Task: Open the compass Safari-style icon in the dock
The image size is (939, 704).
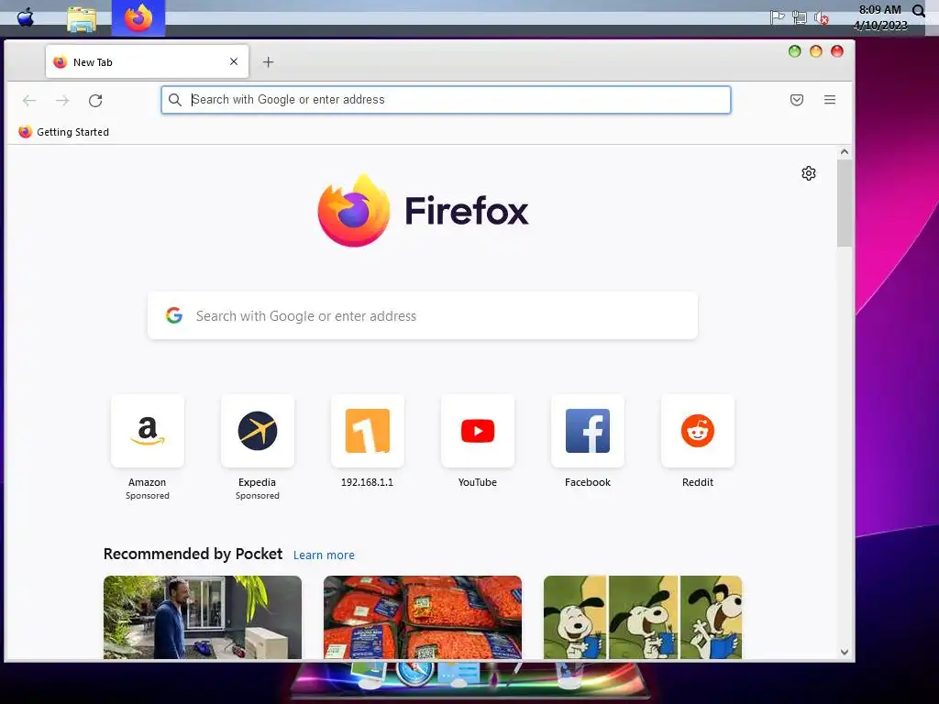Action: point(414,672)
